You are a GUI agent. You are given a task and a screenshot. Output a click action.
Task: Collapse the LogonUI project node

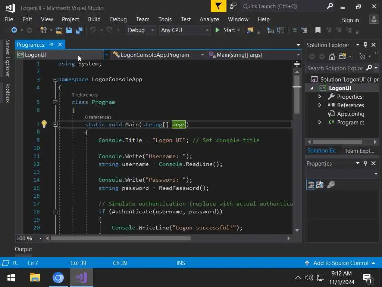(311, 88)
